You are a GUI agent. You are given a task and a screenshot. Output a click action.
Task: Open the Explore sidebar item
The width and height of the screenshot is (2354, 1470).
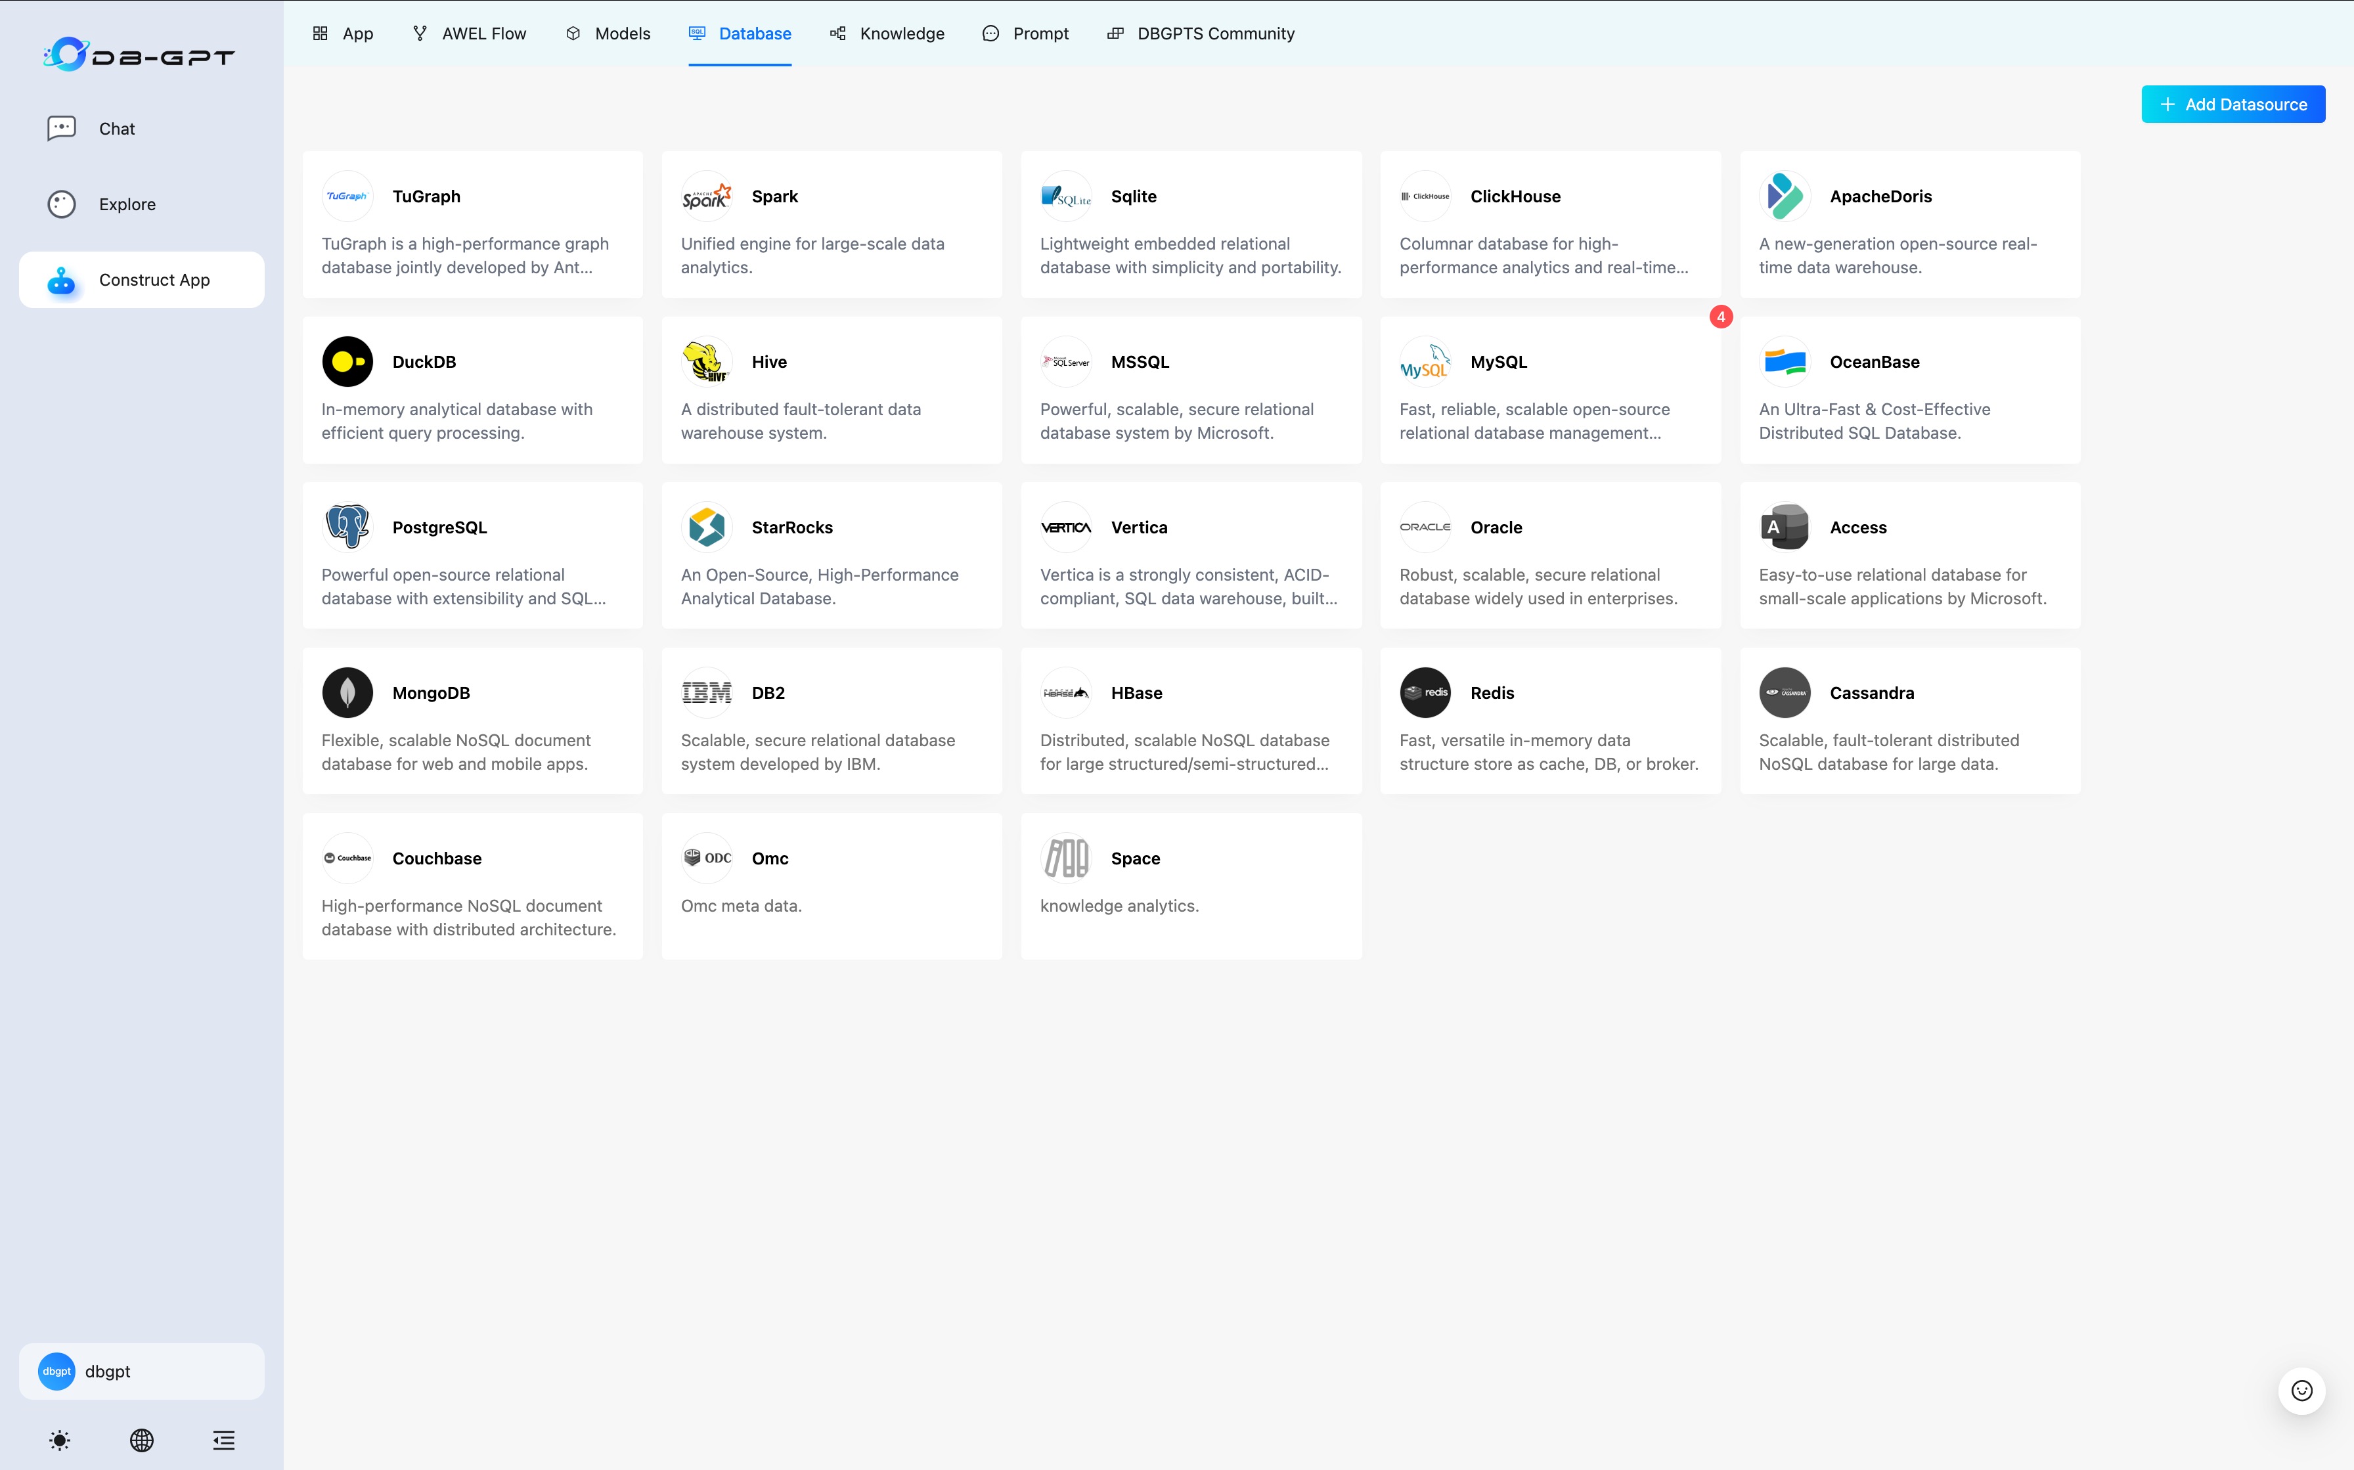pos(126,204)
